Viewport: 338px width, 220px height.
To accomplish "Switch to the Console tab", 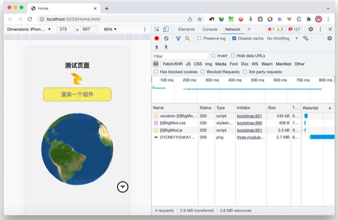I will point(209,29).
